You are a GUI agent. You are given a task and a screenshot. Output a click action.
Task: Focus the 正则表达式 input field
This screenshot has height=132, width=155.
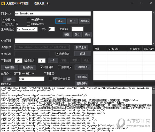pos(27,29)
